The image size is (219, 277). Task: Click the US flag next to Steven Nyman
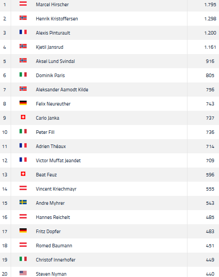point(23,273)
